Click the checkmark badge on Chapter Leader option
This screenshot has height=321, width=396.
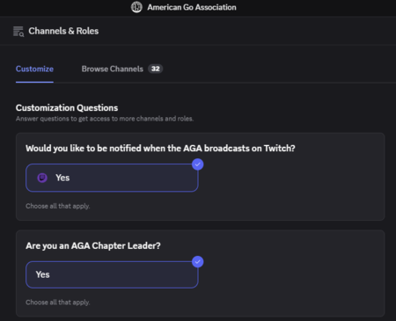[x=198, y=262]
